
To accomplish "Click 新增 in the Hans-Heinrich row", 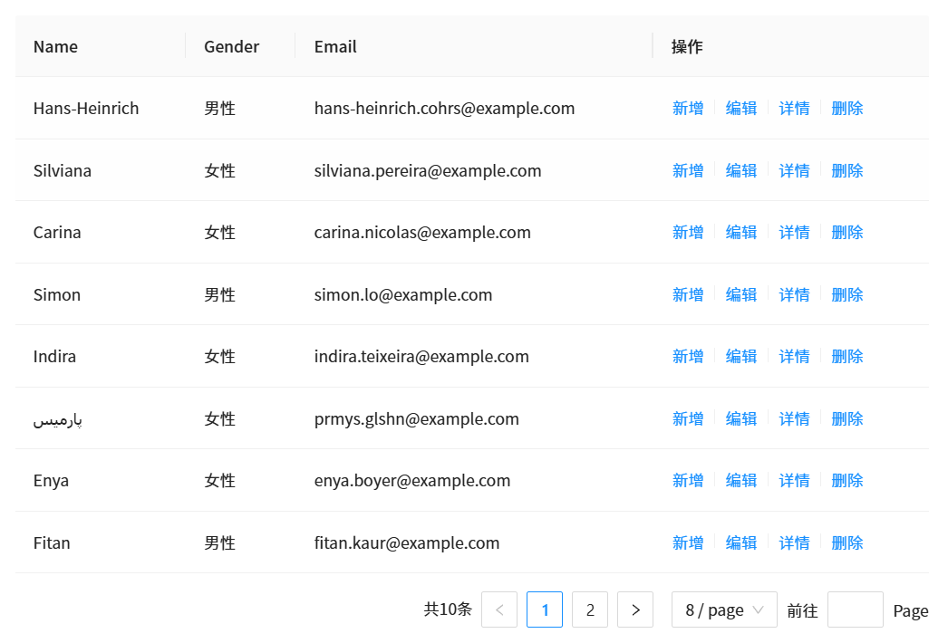I will pyautogui.click(x=688, y=109).
